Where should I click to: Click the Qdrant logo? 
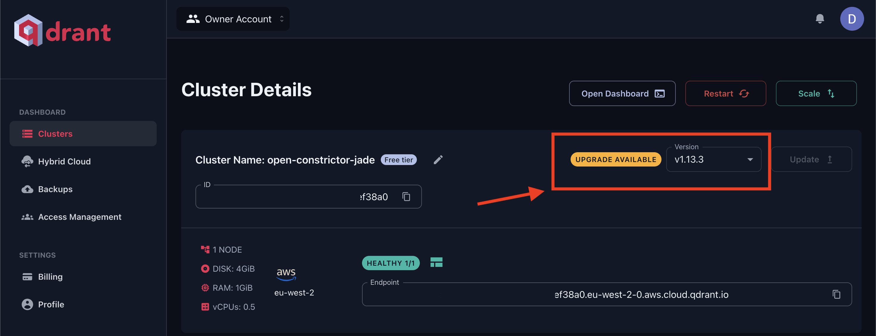[x=63, y=31]
